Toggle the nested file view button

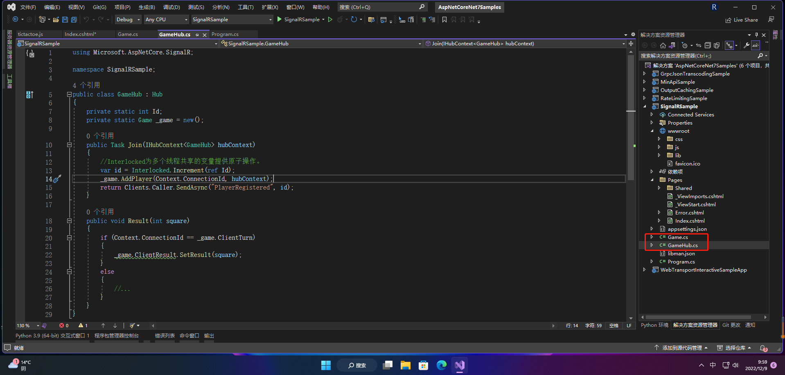click(x=729, y=45)
